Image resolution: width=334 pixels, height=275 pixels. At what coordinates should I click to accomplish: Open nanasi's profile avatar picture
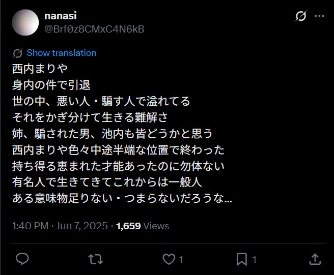tap(25, 22)
